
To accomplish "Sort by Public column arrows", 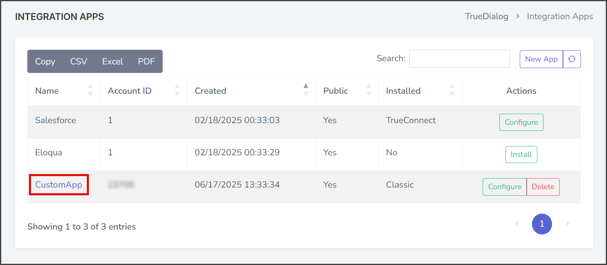I will coord(369,90).
